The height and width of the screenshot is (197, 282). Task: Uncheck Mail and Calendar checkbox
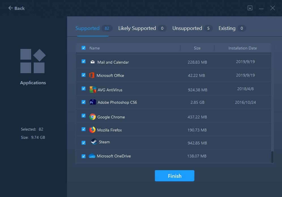[x=84, y=61]
